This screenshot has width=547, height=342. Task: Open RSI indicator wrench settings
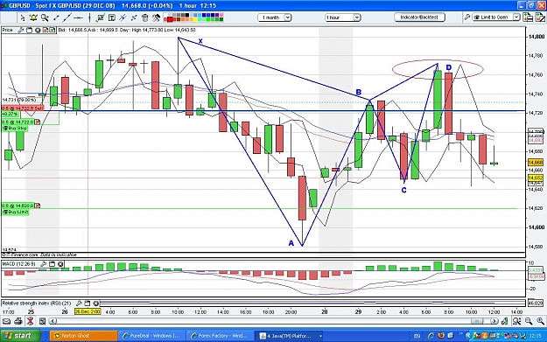pos(79,304)
